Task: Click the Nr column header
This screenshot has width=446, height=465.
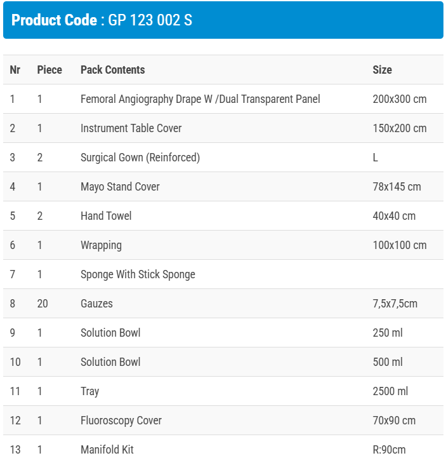Action: coord(15,70)
